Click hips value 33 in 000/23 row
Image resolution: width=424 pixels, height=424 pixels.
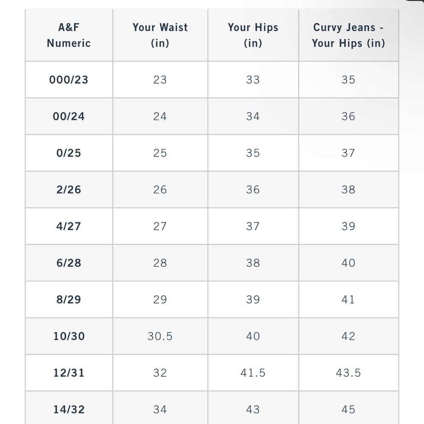tap(253, 80)
